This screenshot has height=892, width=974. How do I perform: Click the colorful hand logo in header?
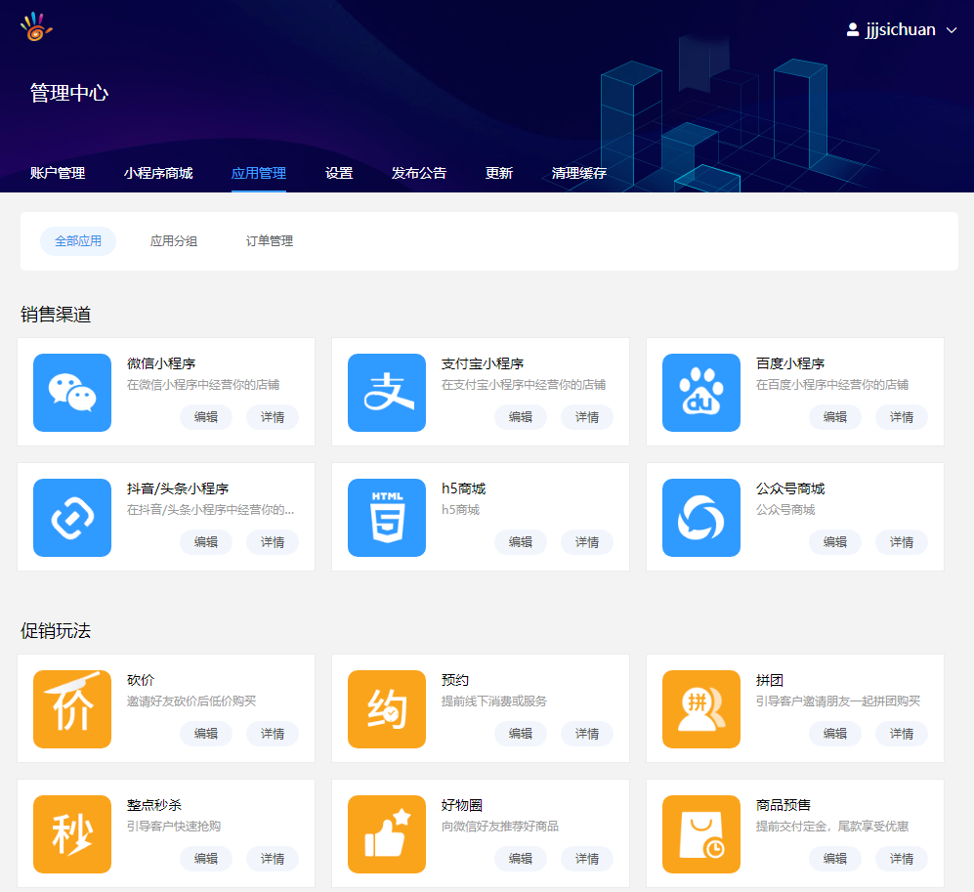(35, 27)
